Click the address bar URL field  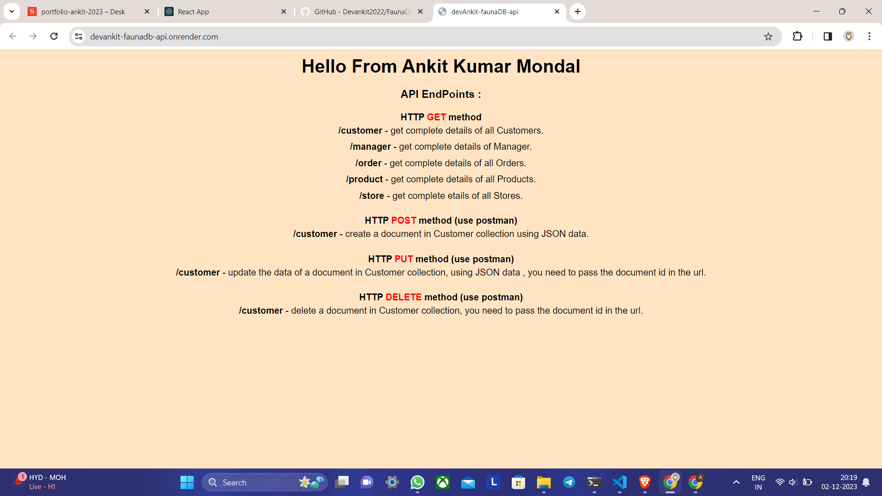click(x=413, y=36)
